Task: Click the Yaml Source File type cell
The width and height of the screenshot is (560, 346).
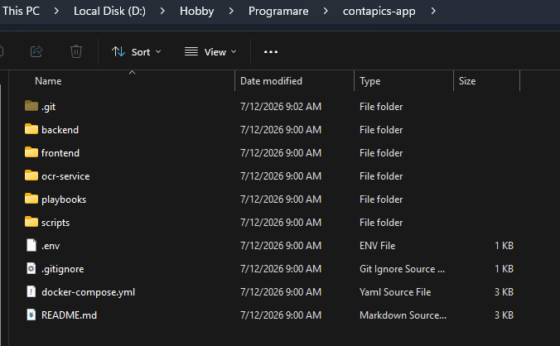Action: click(395, 291)
